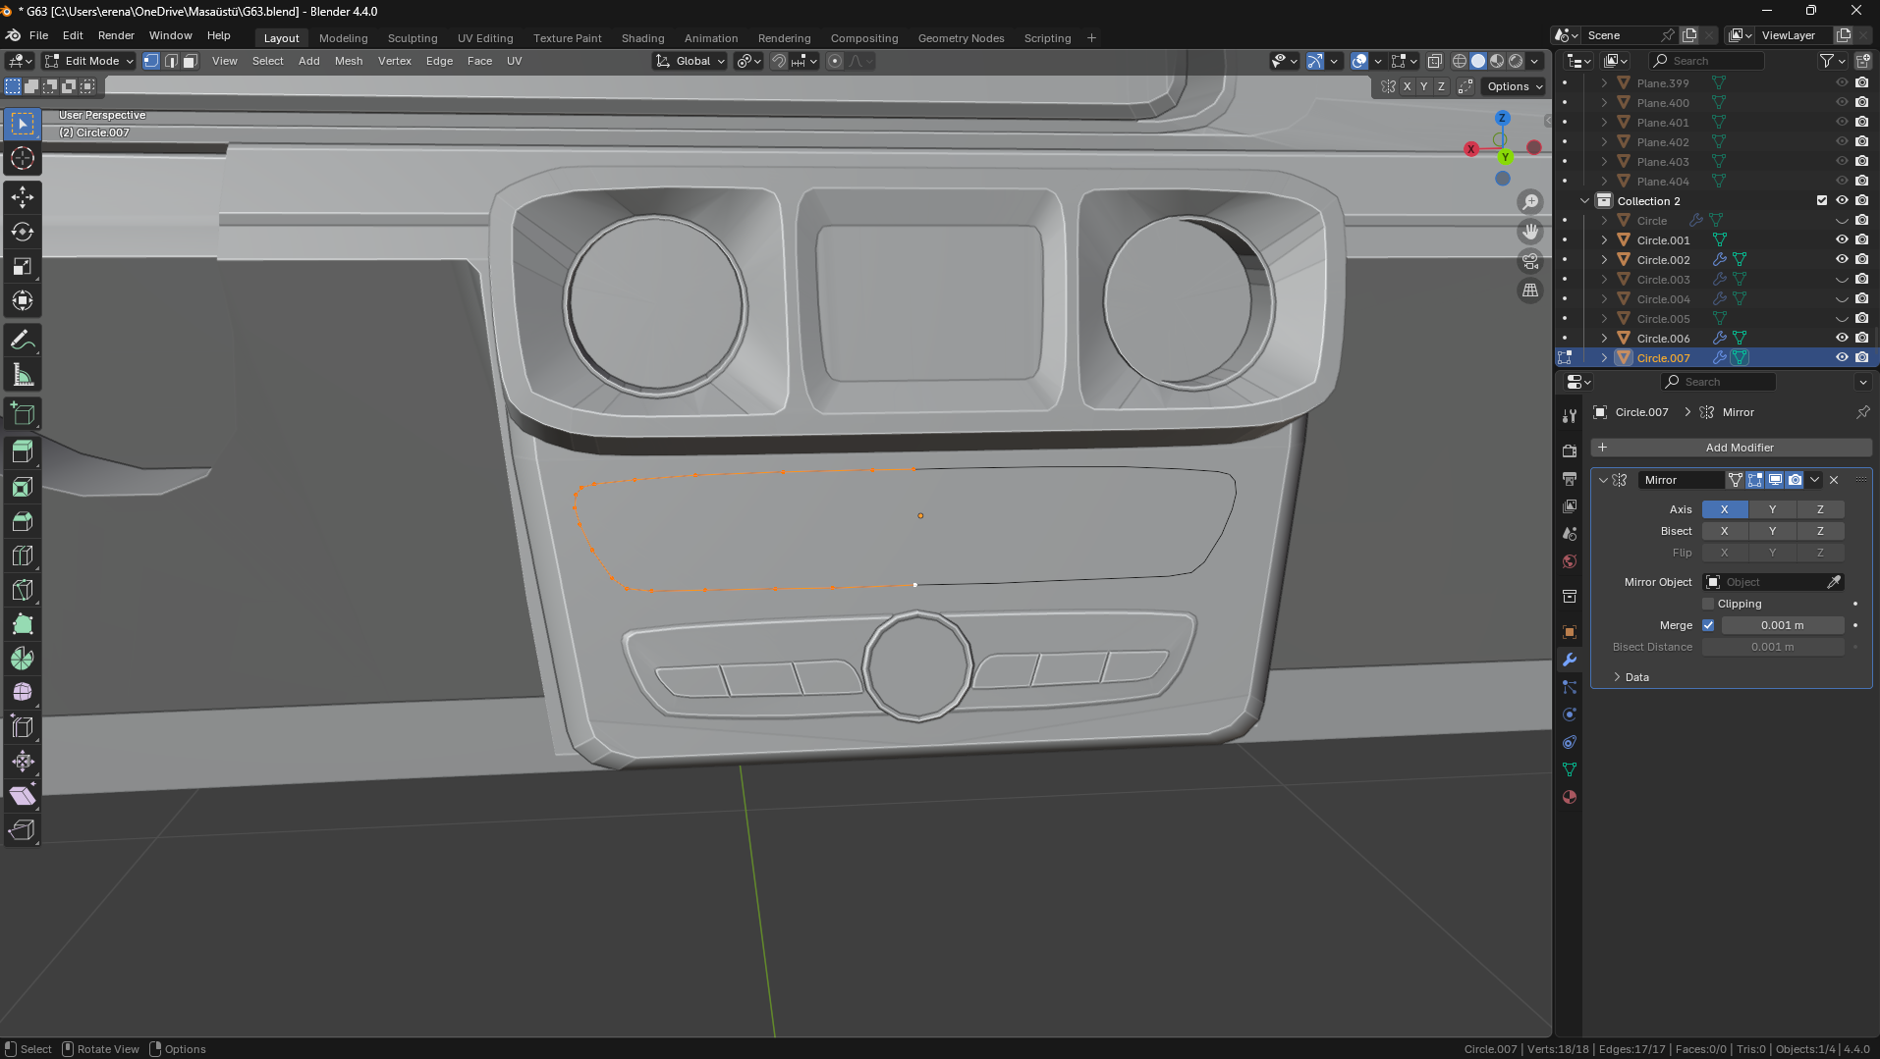Image resolution: width=1880 pixels, height=1059 pixels.
Task: Enable the Clipping checkbox
Action: (1708, 604)
